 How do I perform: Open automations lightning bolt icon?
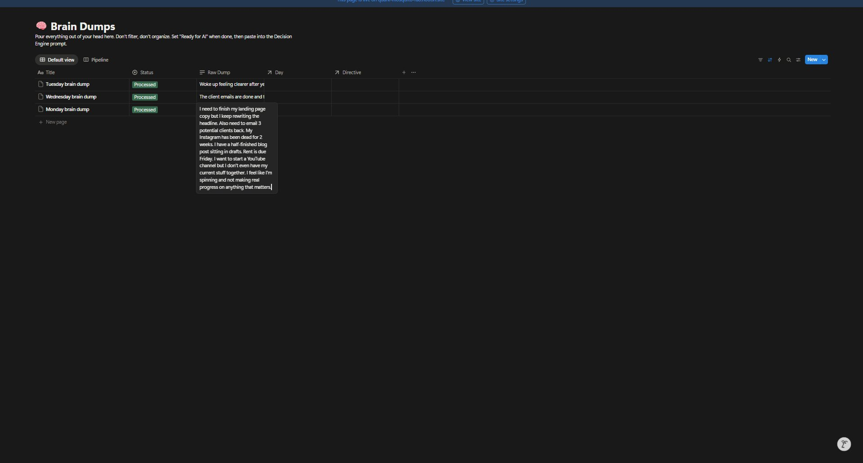click(779, 60)
